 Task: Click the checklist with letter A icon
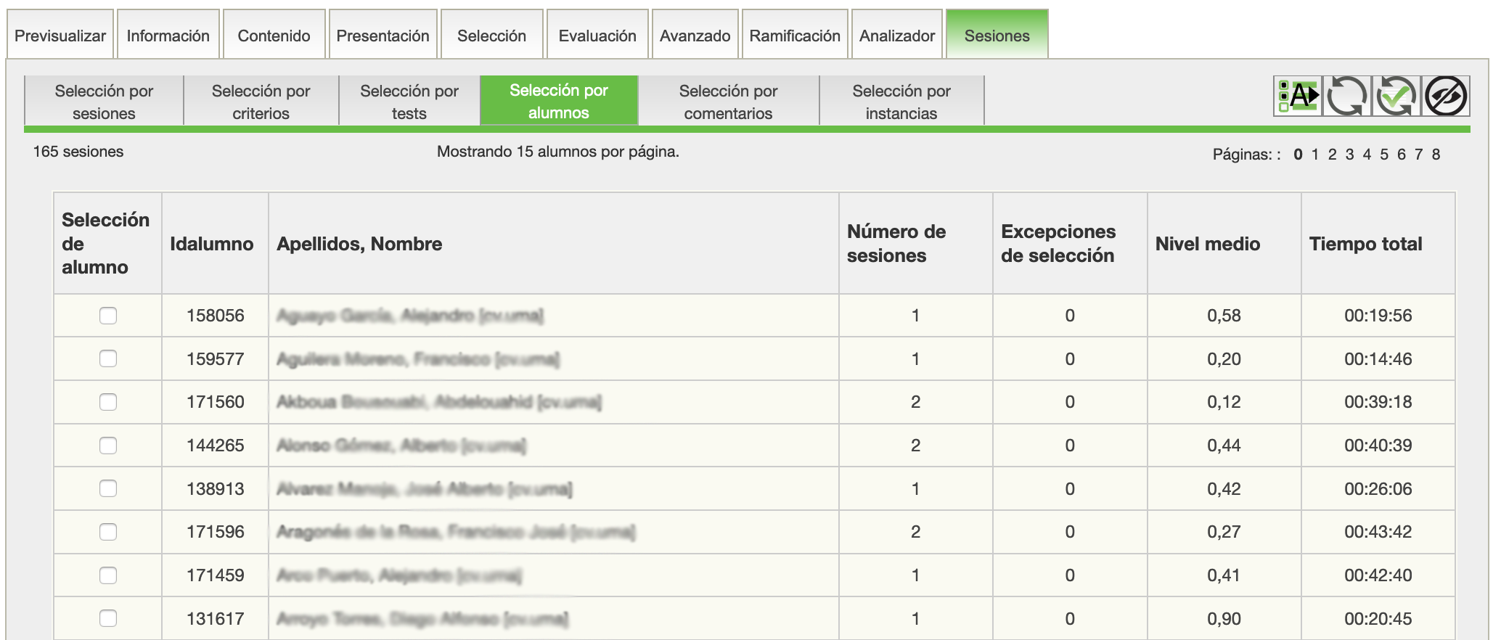point(1298,96)
